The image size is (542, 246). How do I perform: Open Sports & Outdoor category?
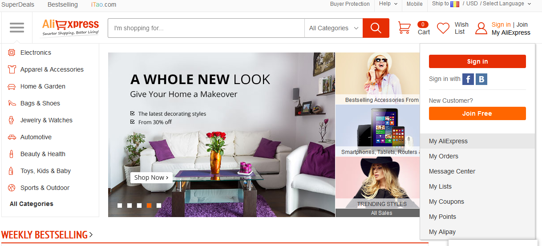(x=45, y=188)
